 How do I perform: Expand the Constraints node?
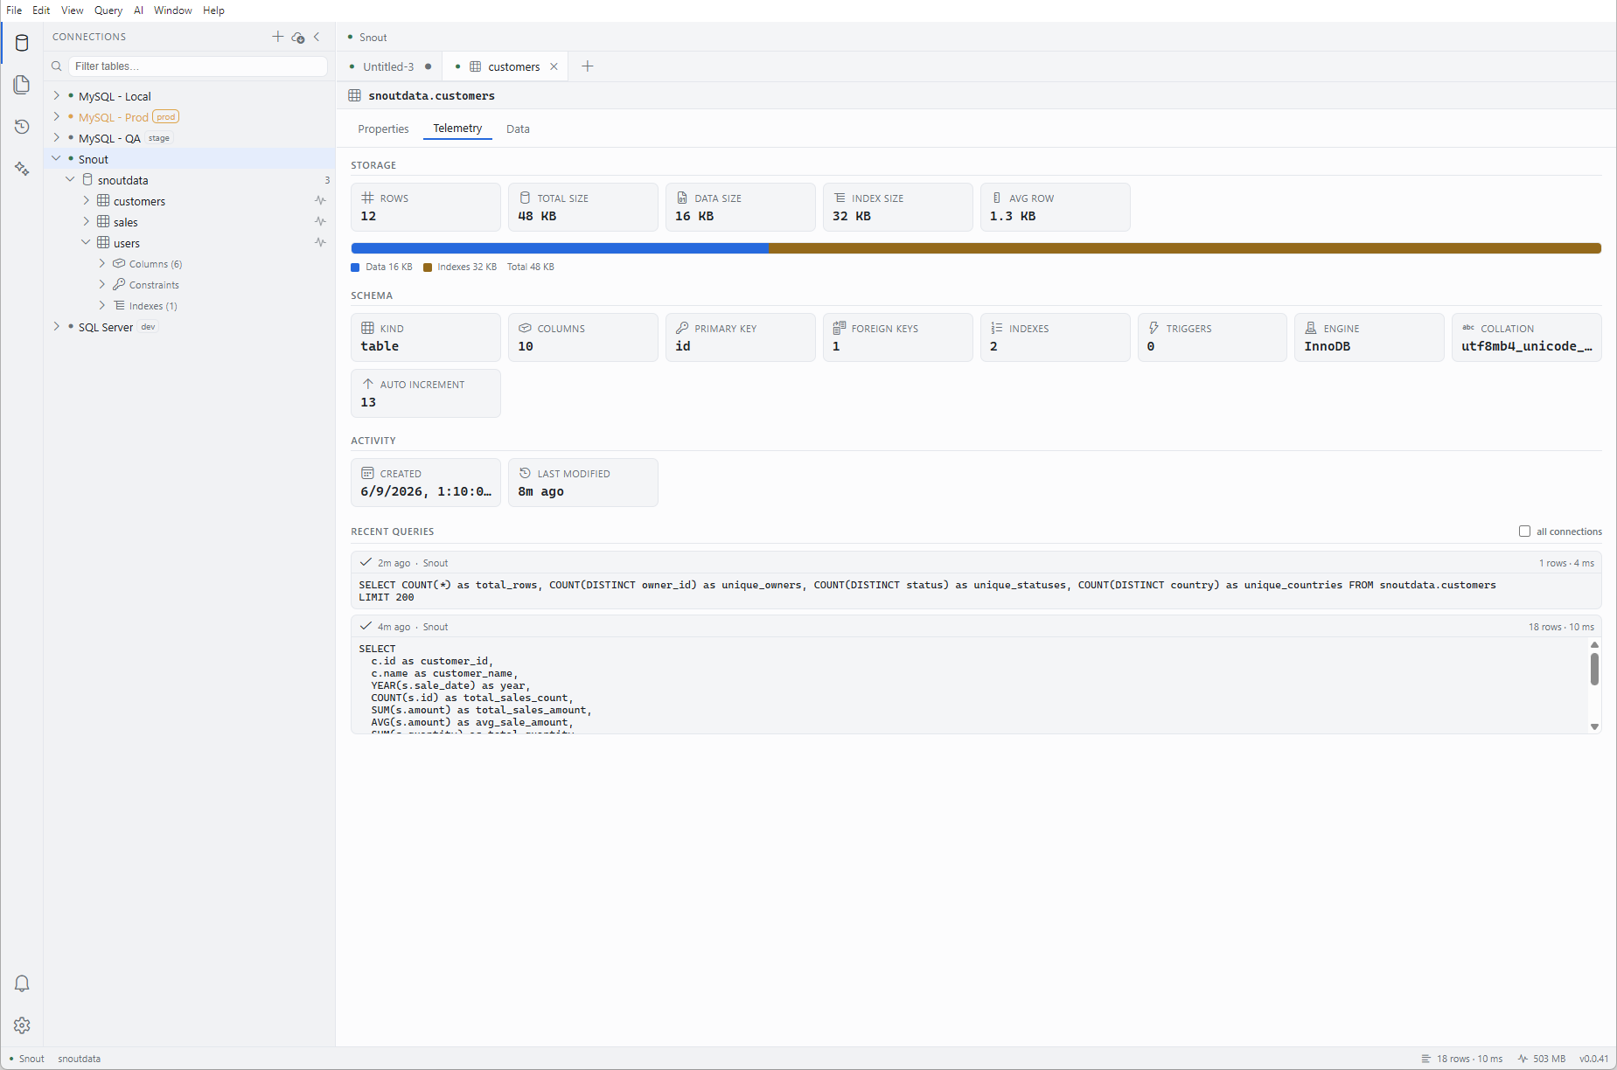[102, 285]
